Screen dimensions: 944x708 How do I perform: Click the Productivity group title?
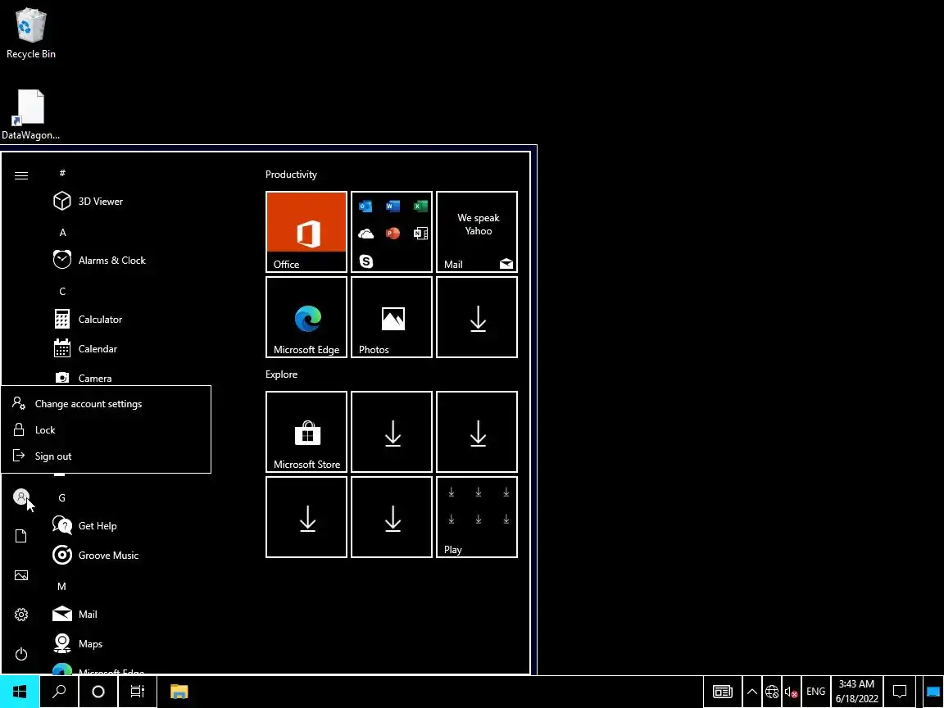[x=291, y=174]
